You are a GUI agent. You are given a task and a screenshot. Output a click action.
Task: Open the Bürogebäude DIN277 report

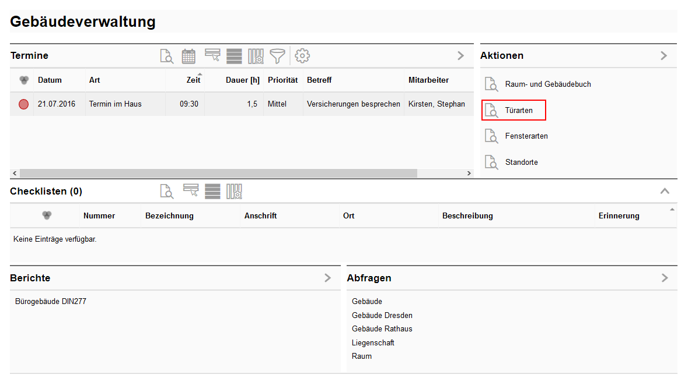click(51, 301)
